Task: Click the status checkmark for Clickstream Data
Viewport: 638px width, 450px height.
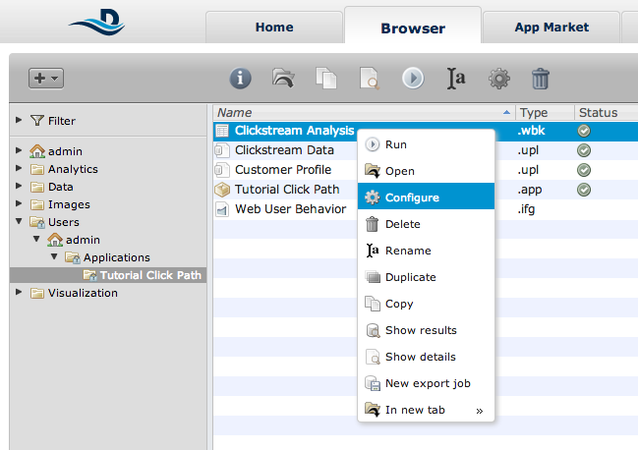Action: [584, 150]
